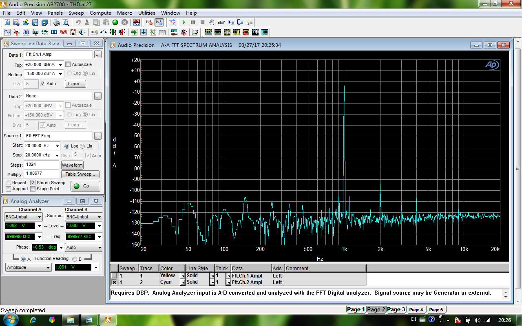
Task: Click green Play macro triangle
Action: pyautogui.click(x=184, y=22)
